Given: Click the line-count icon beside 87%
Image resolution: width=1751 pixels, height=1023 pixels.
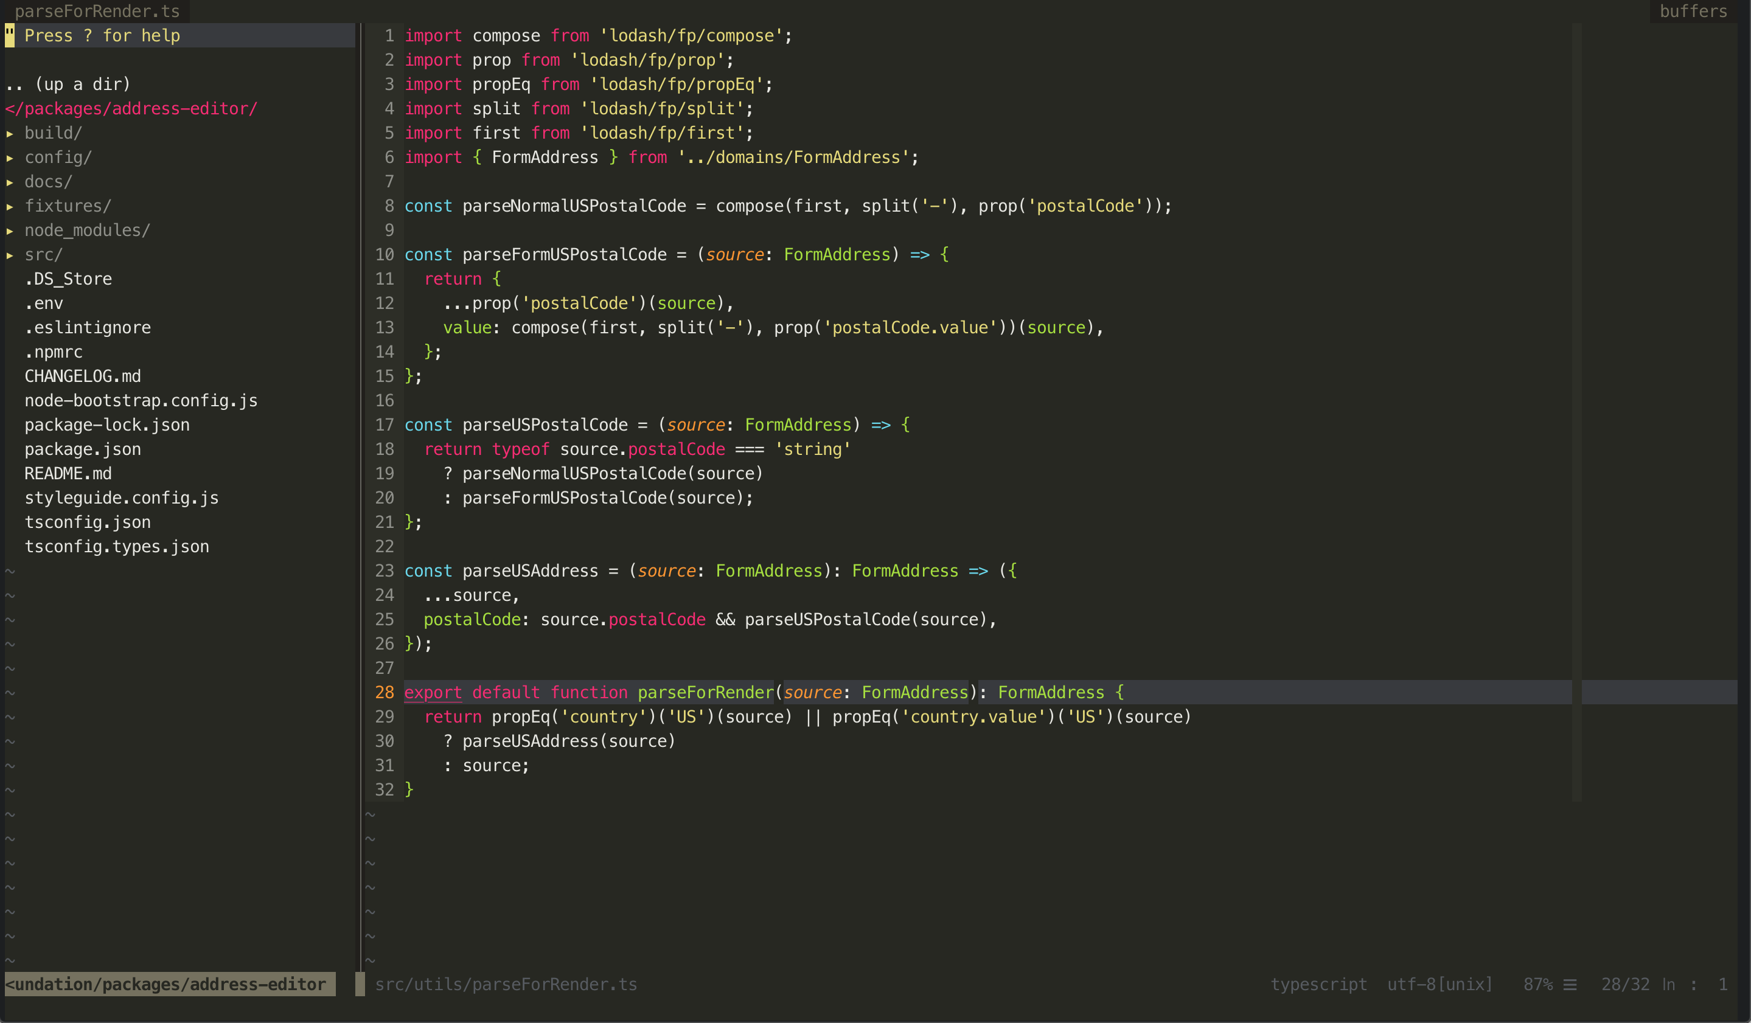Looking at the screenshot, I should 1570,985.
